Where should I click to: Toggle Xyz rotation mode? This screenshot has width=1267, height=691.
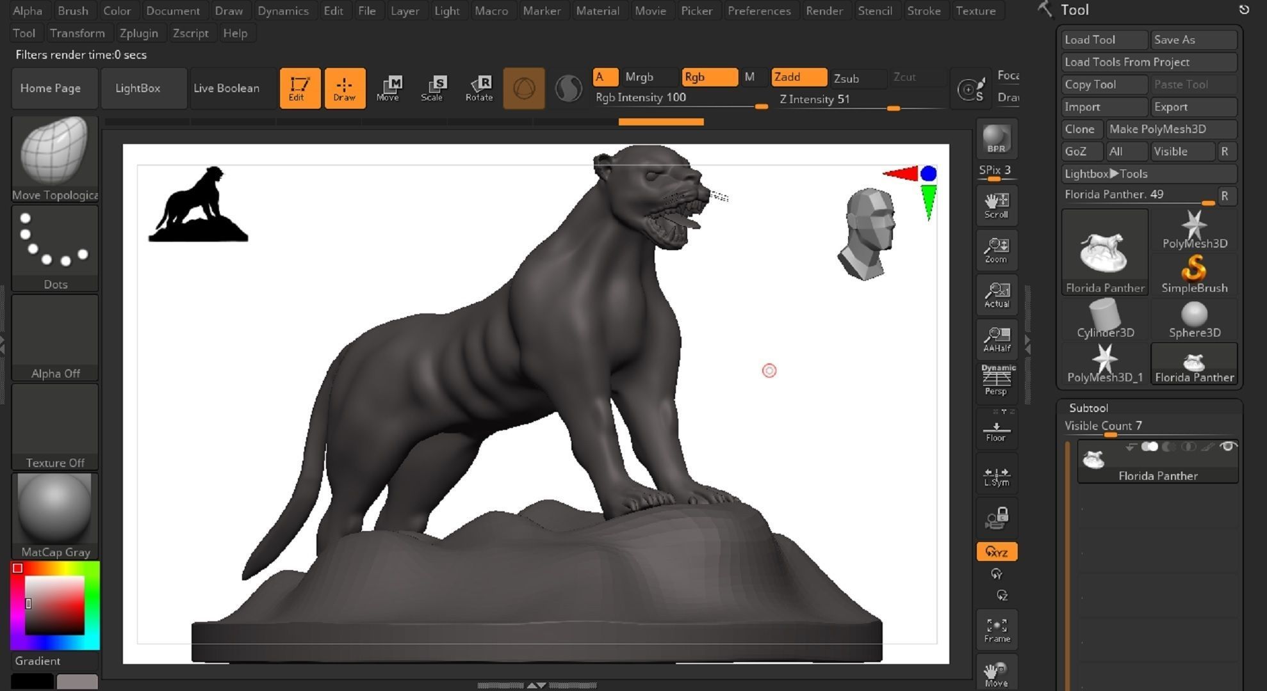coord(997,552)
